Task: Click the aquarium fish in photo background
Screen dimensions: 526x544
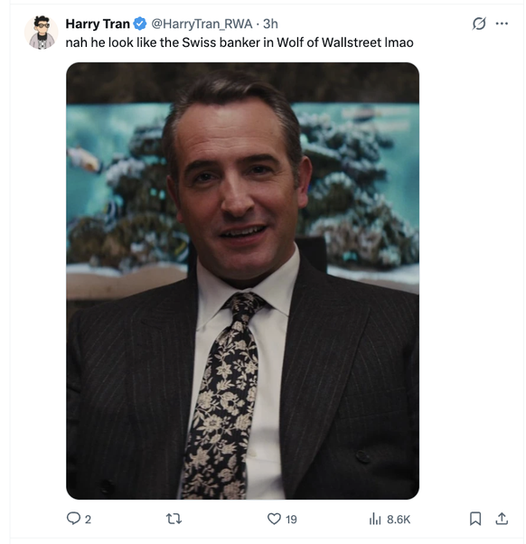Action: point(84,159)
